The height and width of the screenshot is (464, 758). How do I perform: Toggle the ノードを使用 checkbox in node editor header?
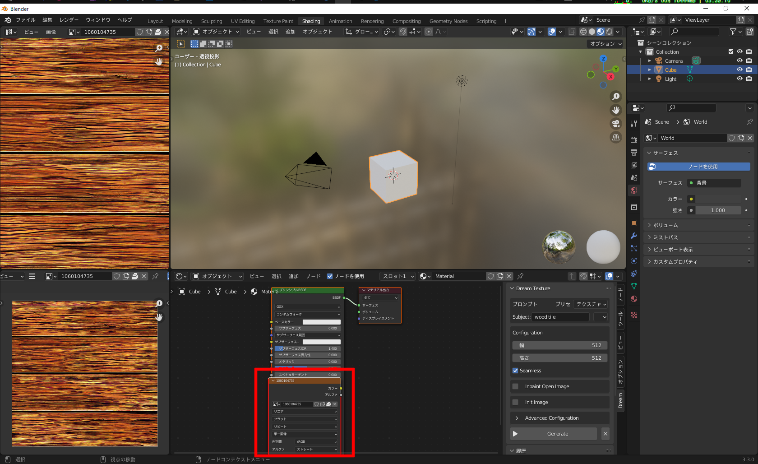[x=330, y=276]
